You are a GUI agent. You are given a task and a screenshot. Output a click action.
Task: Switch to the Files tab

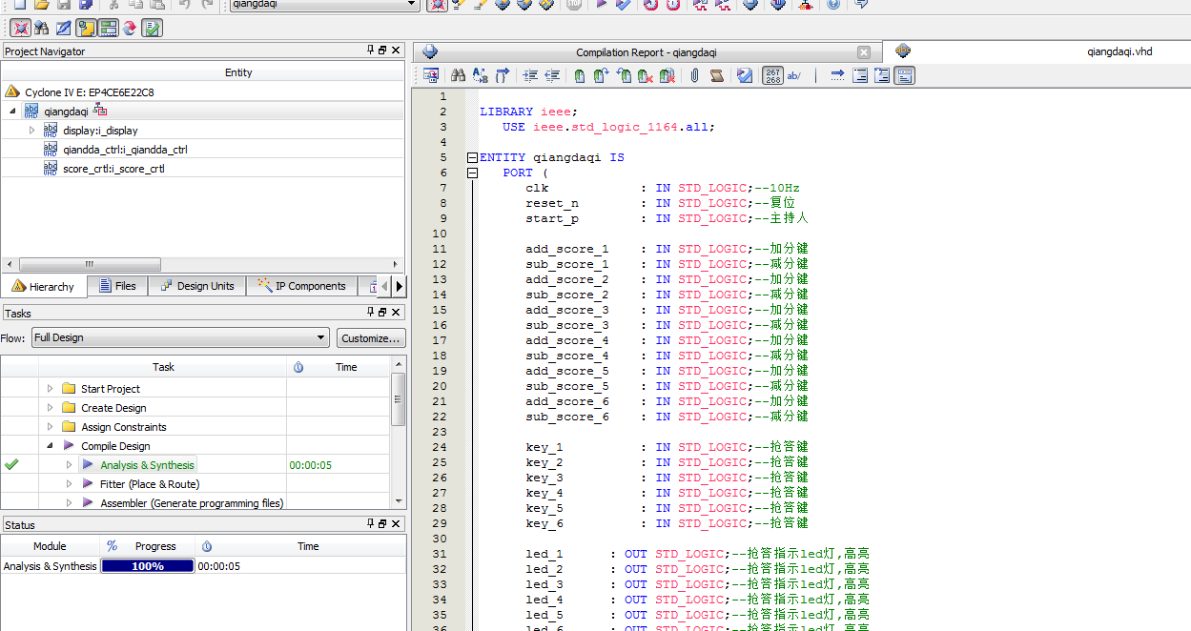(117, 286)
